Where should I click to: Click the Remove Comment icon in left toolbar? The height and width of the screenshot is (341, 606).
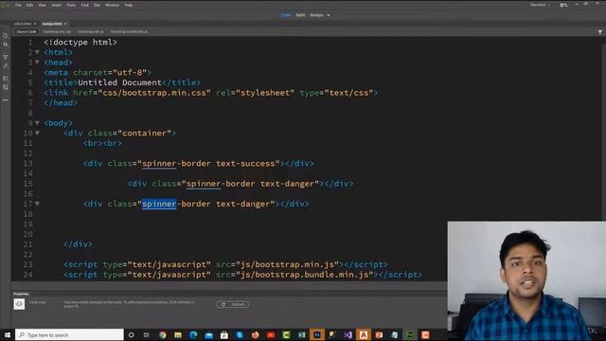[x=6, y=87]
